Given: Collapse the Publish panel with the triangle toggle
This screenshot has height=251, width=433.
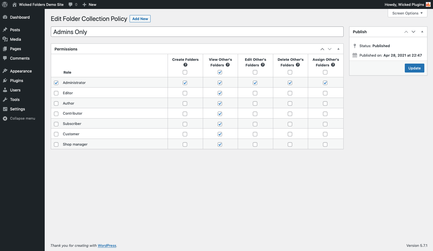Looking at the screenshot, I should pyautogui.click(x=422, y=32).
